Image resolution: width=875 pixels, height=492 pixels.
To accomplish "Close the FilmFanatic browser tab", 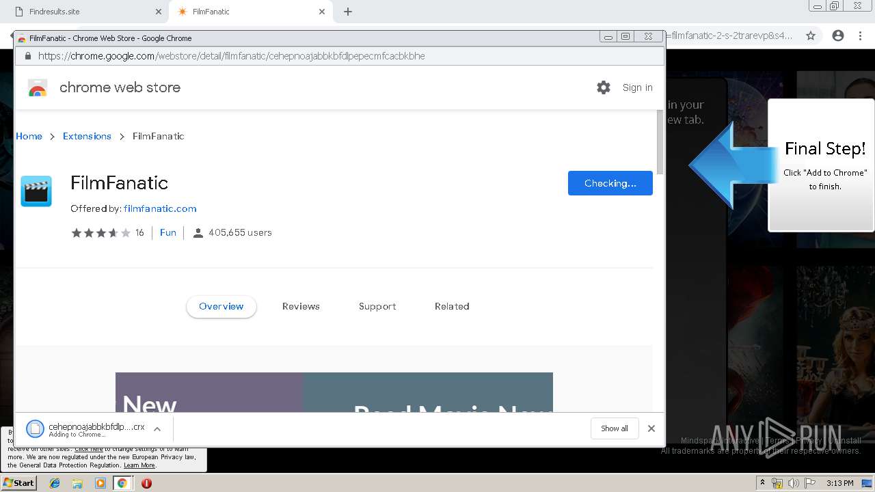I will tap(322, 12).
